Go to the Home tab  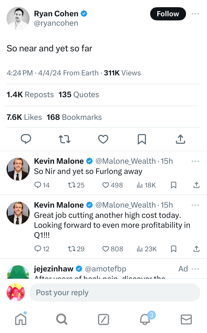point(21,320)
